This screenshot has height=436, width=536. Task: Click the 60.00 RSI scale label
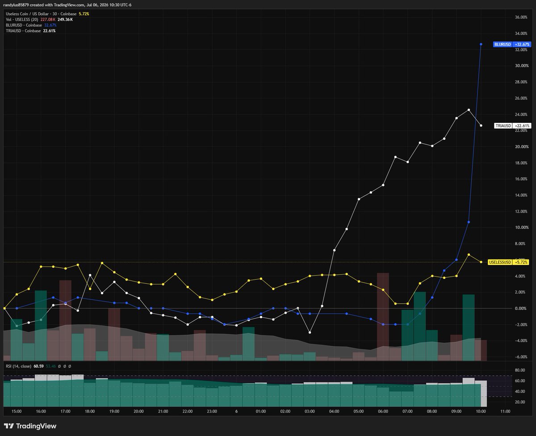tap(519, 381)
